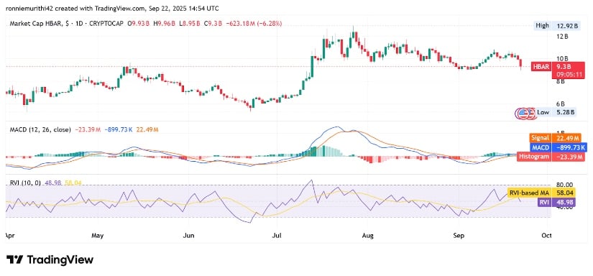Click the Oct label on time axis
593x276 pixels.
[546, 236]
